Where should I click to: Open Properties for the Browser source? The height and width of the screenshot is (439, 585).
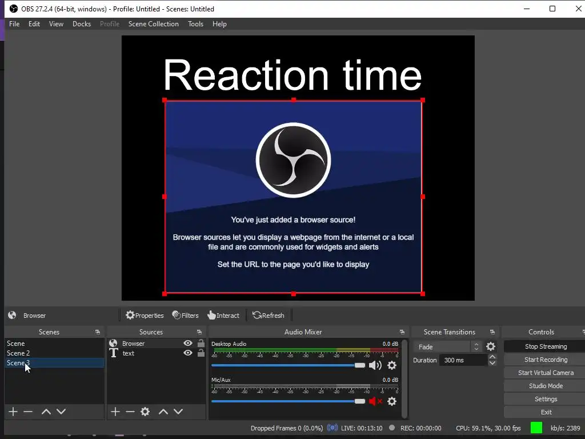145,316
